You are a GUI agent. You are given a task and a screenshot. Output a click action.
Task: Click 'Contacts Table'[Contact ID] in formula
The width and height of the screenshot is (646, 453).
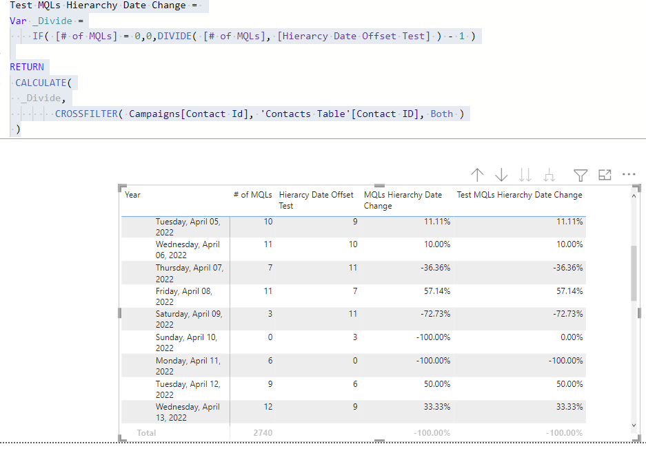(x=341, y=114)
